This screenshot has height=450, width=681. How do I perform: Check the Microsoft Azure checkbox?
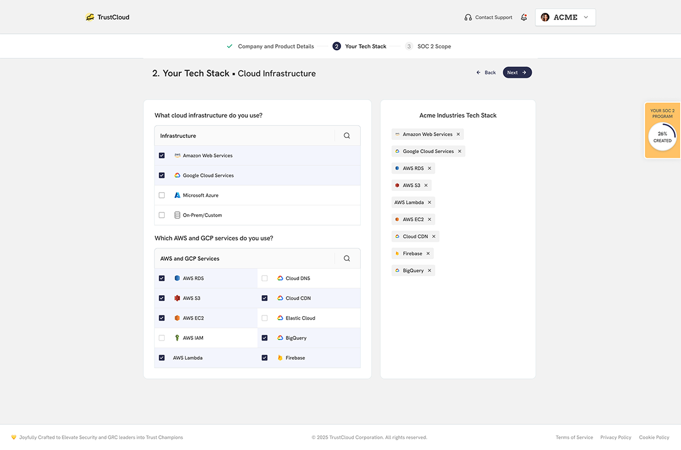click(162, 196)
